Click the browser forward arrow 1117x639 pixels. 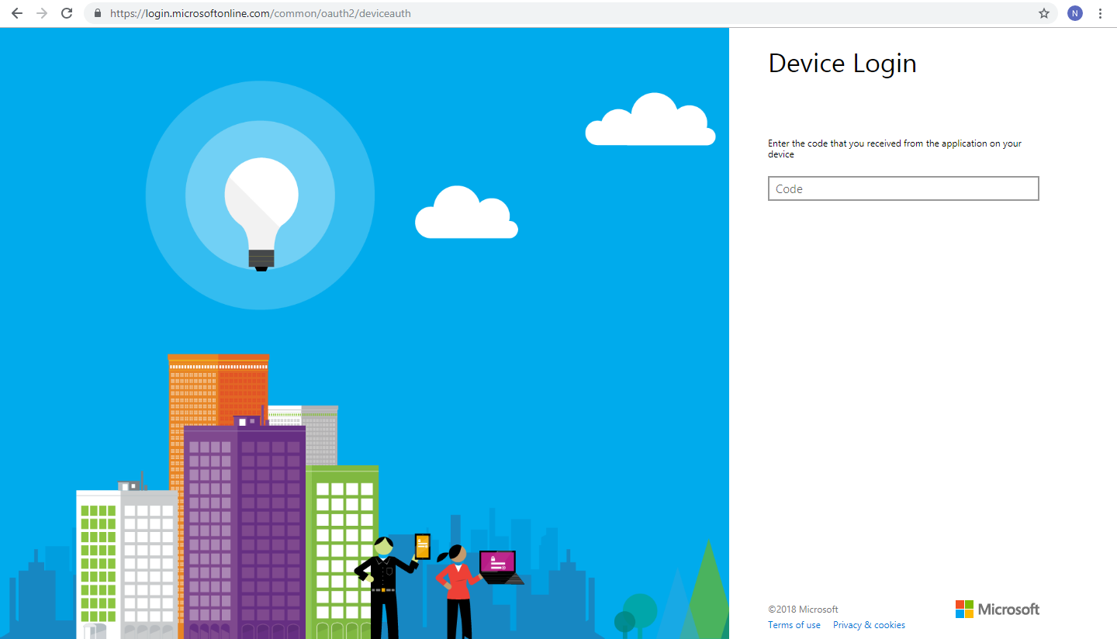[x=42, y=13]
